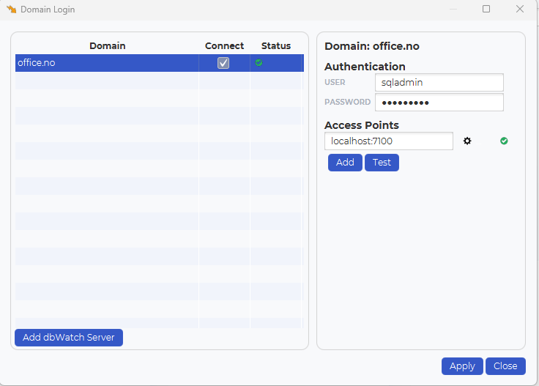Close window with title bar X

coord(520,9)
